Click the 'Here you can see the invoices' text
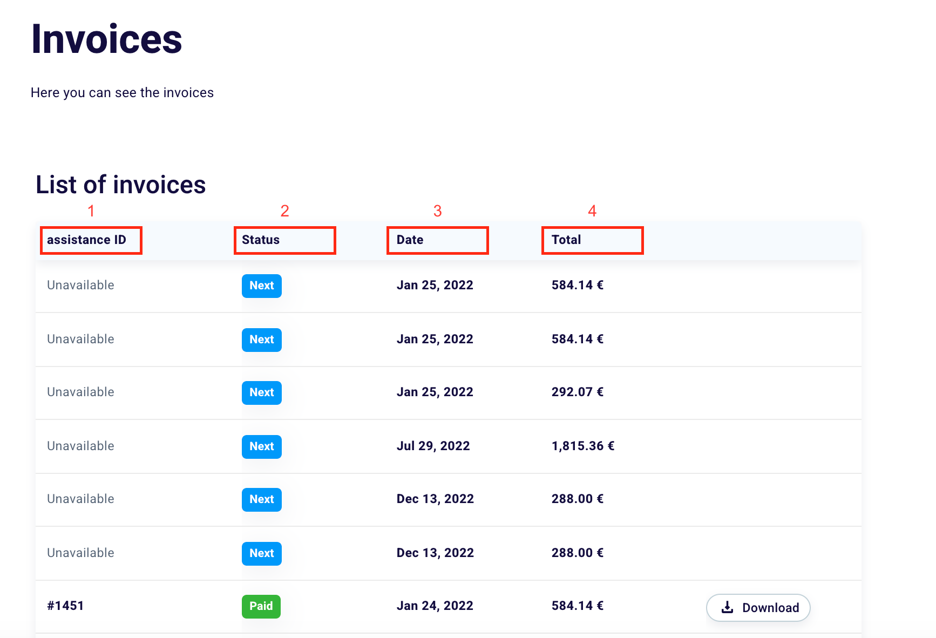This screenshot has height=638, width=936. tap(122, 93)
